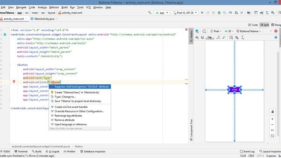Open the vertical Palette side tab

[191, 36]
